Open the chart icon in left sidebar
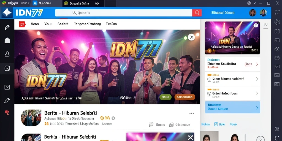The image size is (282, 141). point(7,87)
